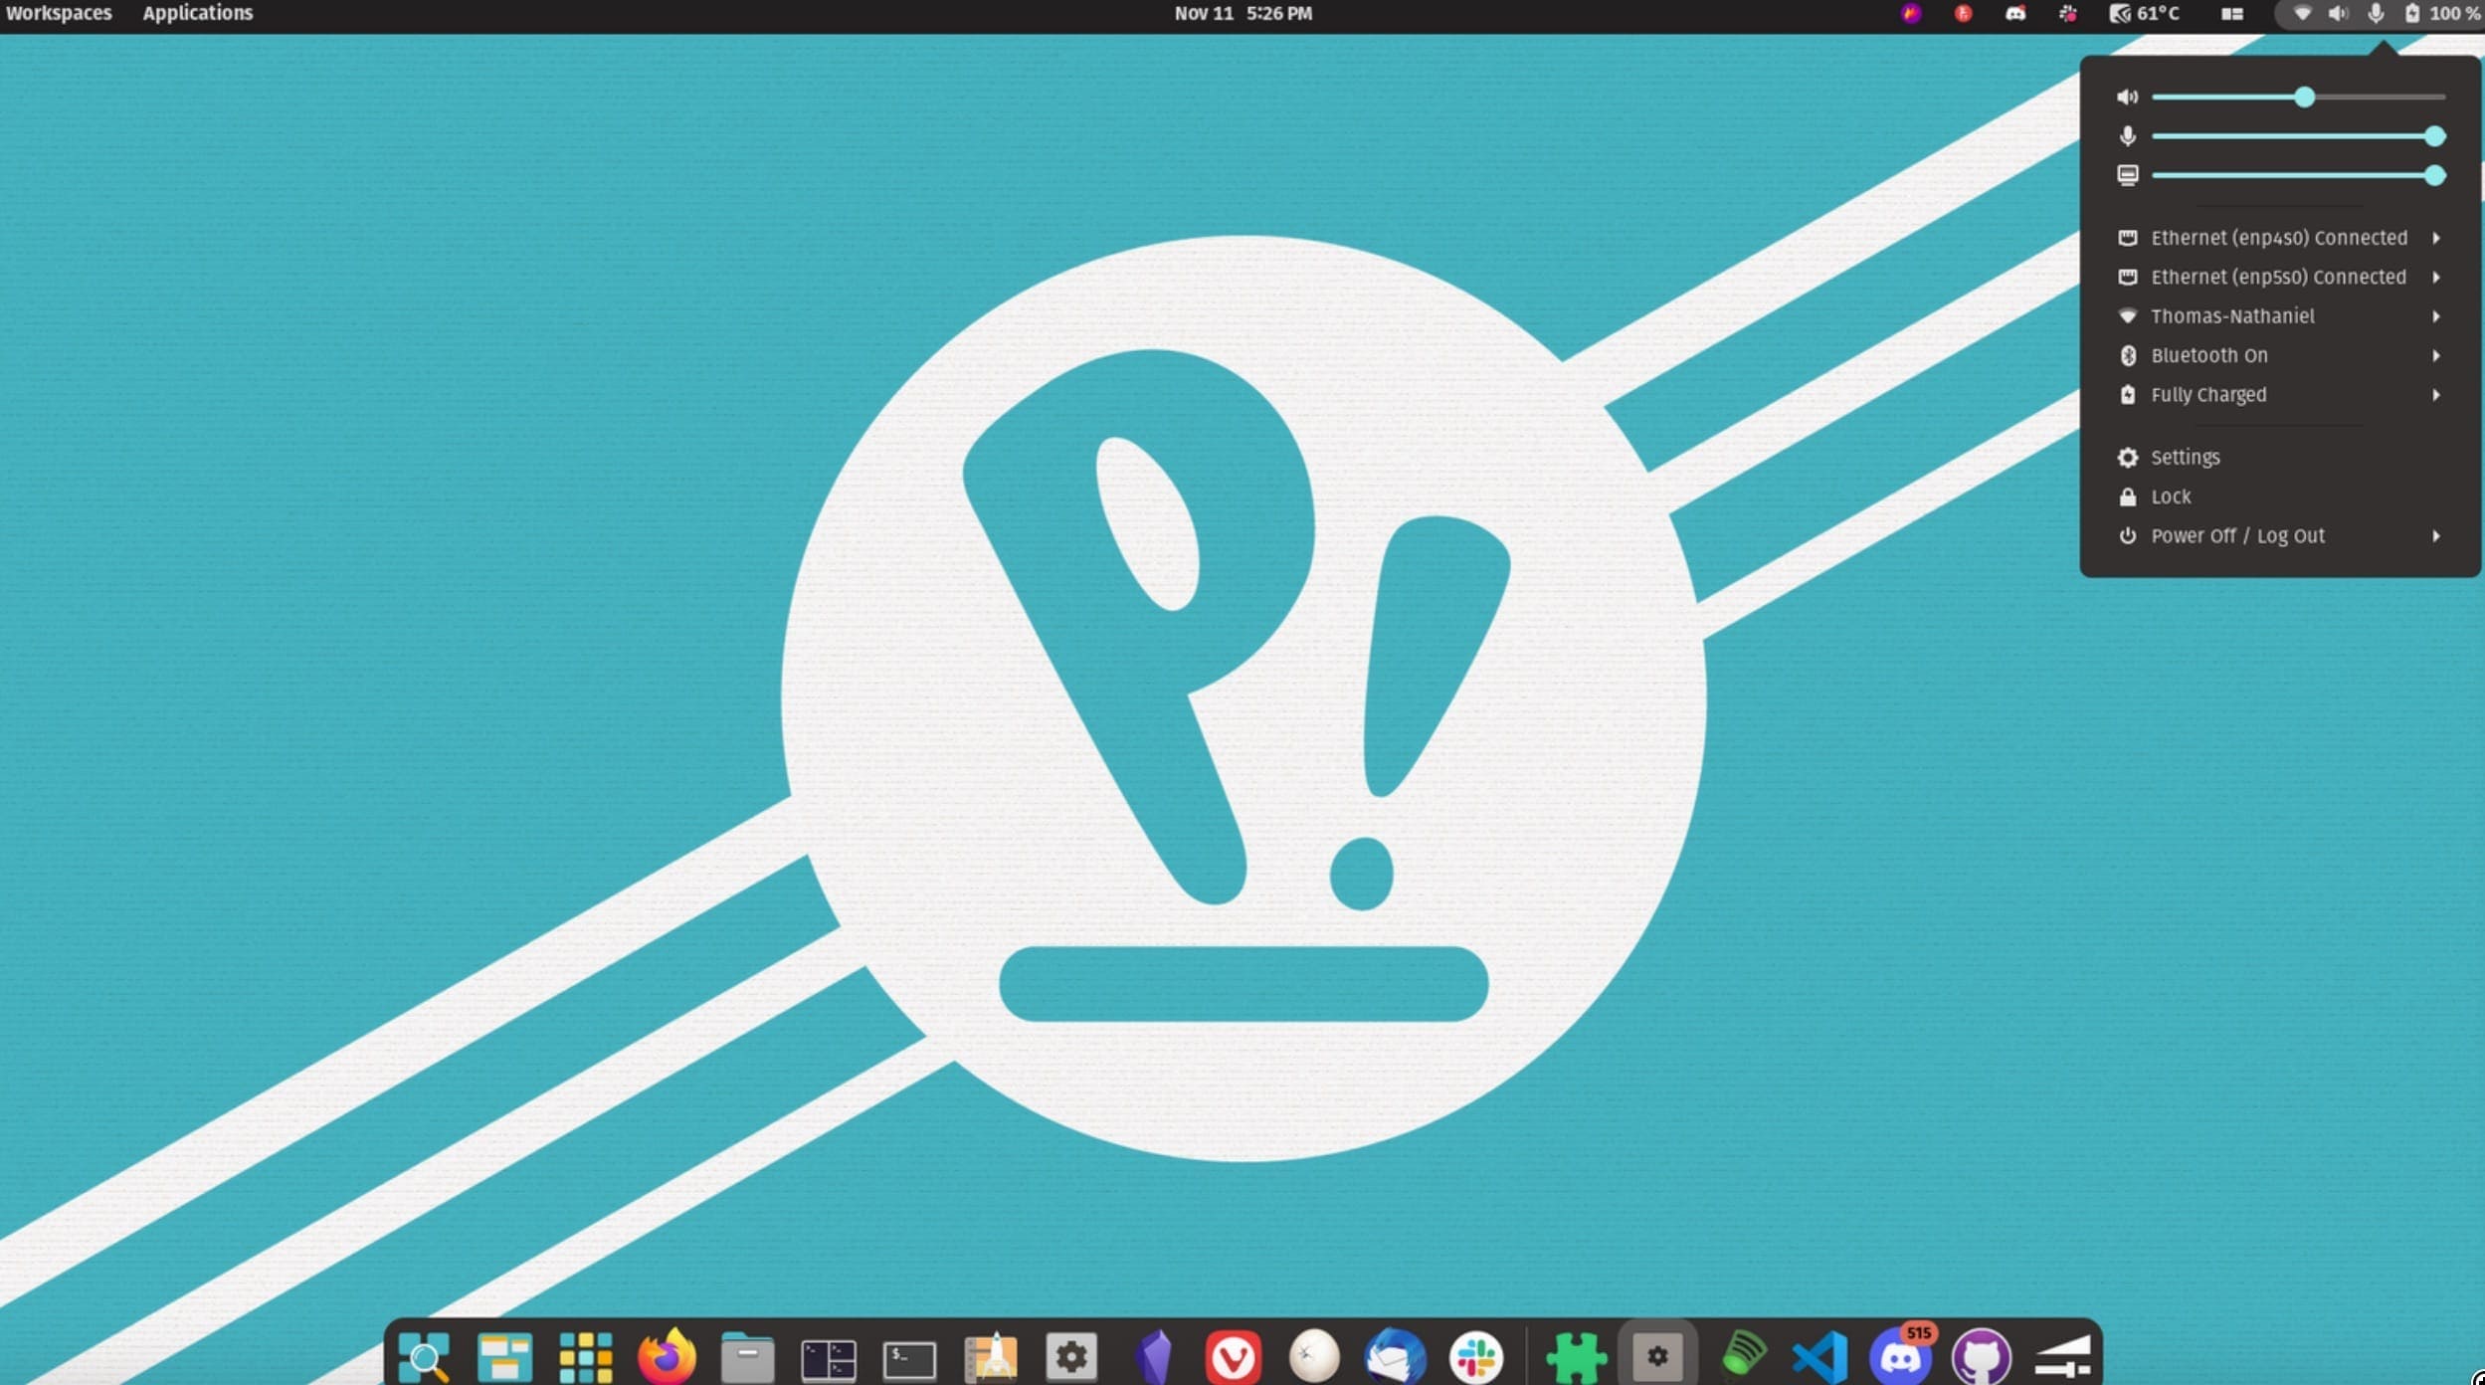Launch the Vivaldi browser from the dock
The image size is (2485, 1385).
tap(1234, 1356)
